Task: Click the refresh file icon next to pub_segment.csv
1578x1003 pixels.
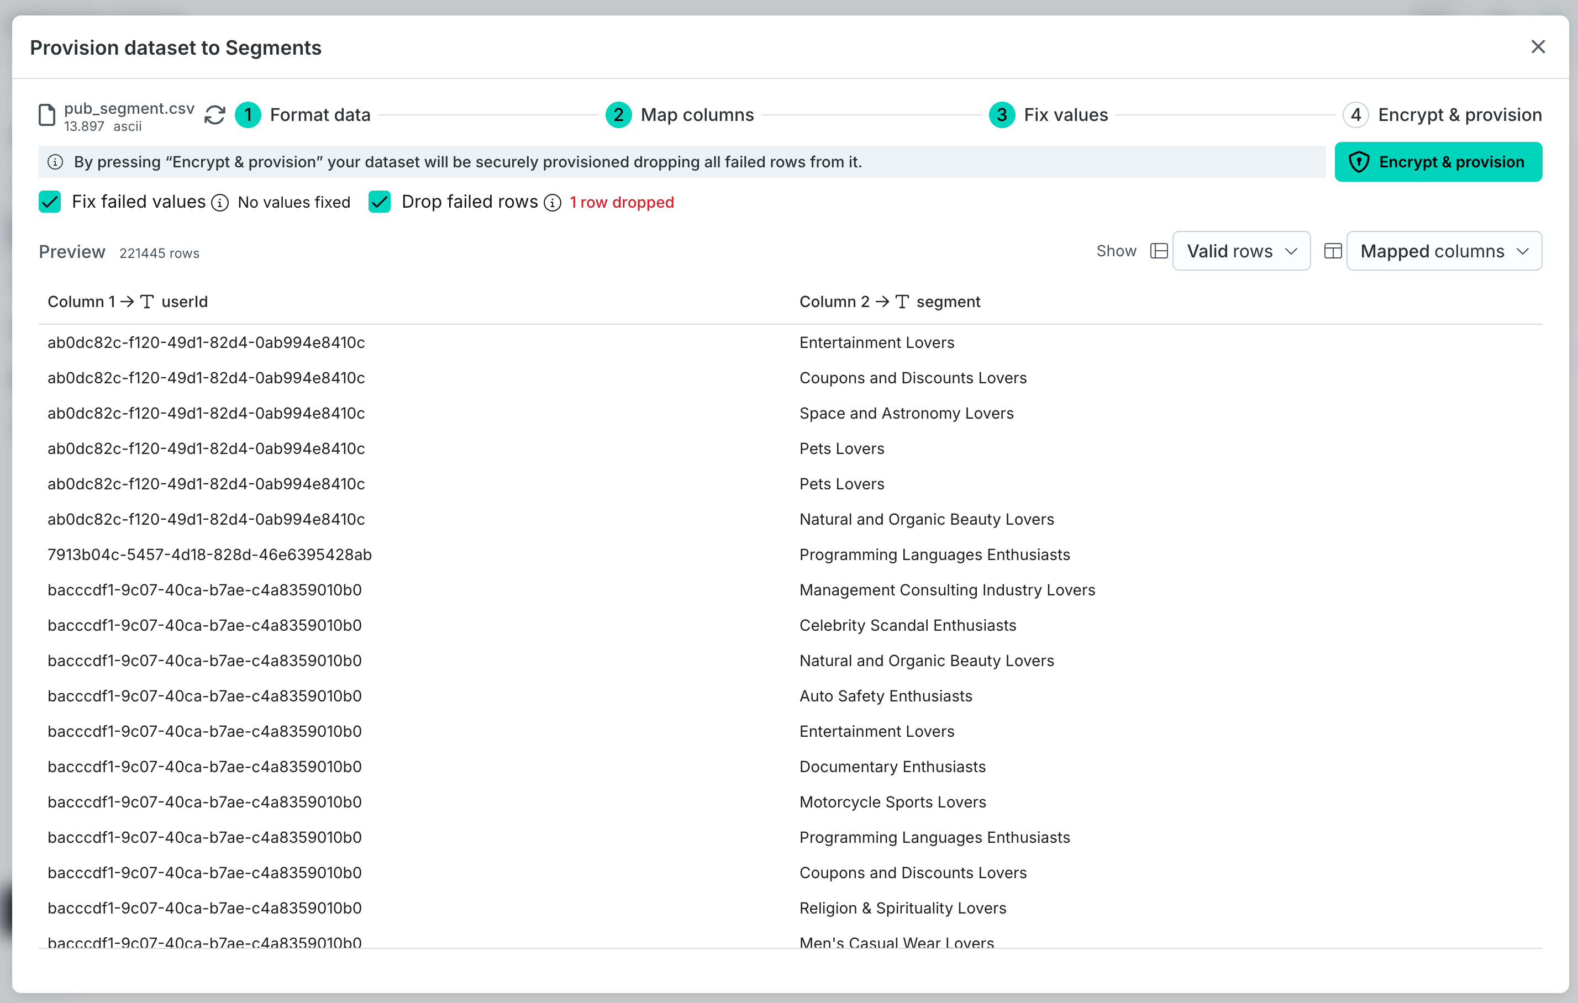Action: (x=215, y=115)
